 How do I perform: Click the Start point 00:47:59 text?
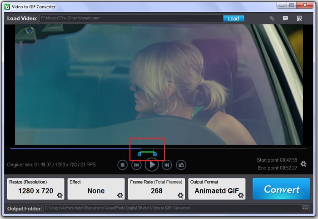(277, 160)
